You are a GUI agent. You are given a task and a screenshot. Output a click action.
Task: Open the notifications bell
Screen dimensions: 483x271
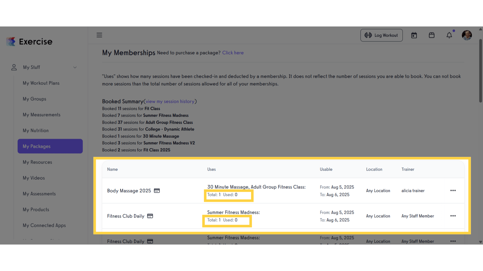click(449, 35)
